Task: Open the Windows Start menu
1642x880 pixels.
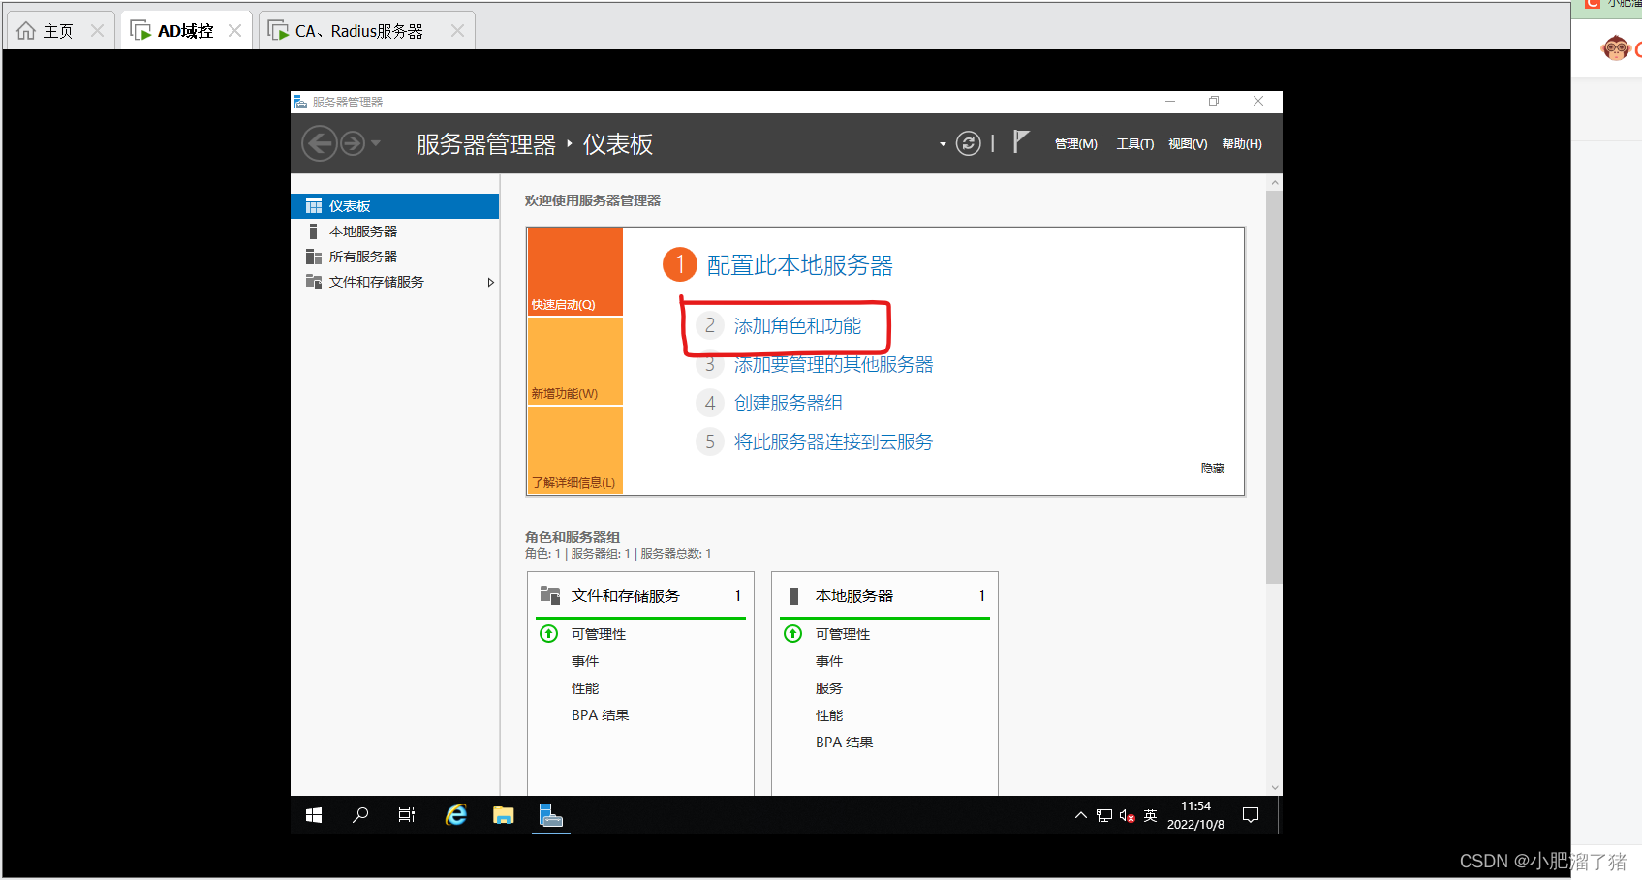Action: click(x=314, y=816)
